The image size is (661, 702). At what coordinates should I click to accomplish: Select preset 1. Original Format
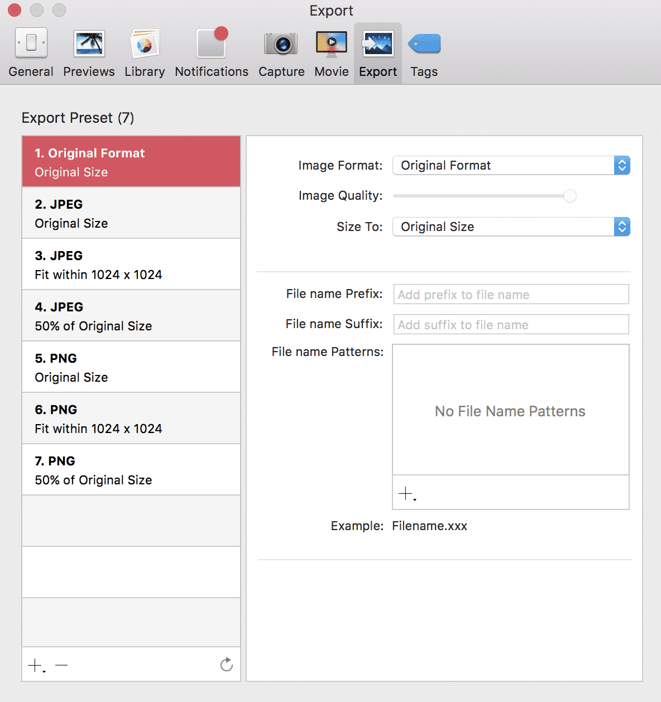(x=131, y=161)
